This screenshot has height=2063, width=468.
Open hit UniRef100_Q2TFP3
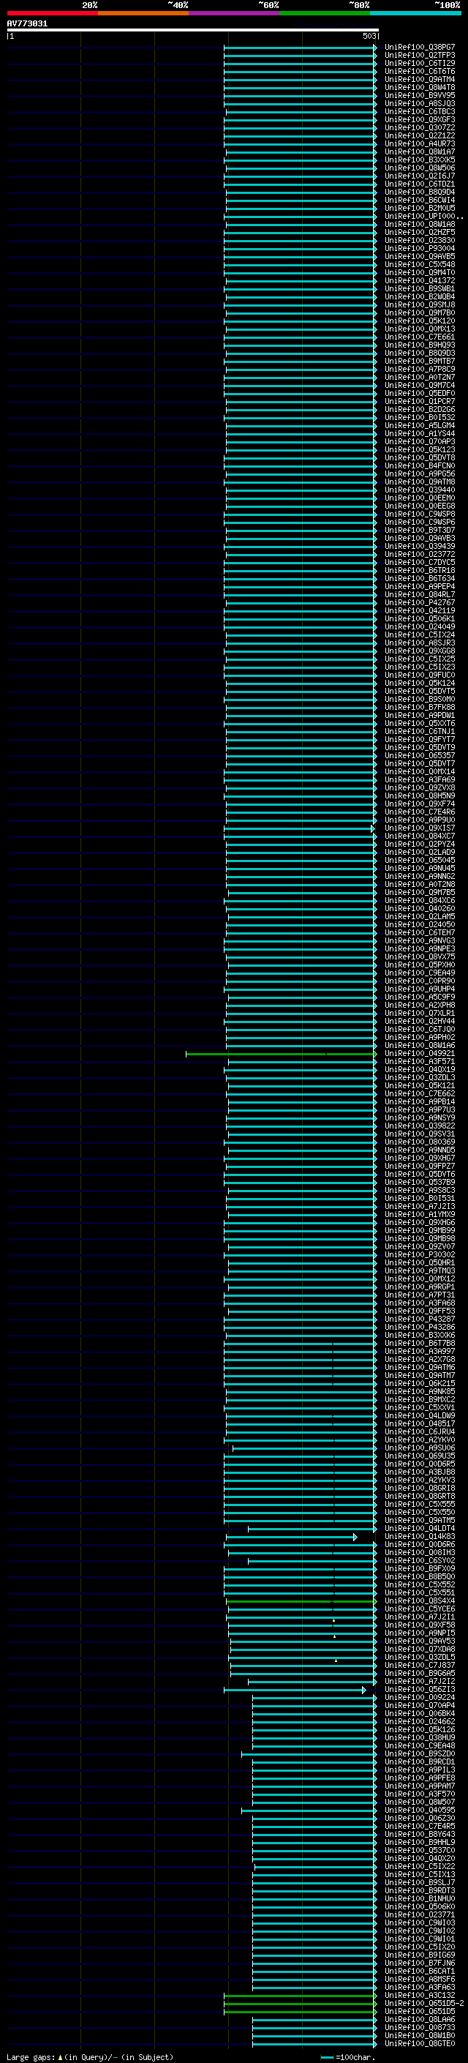(419, 56)
